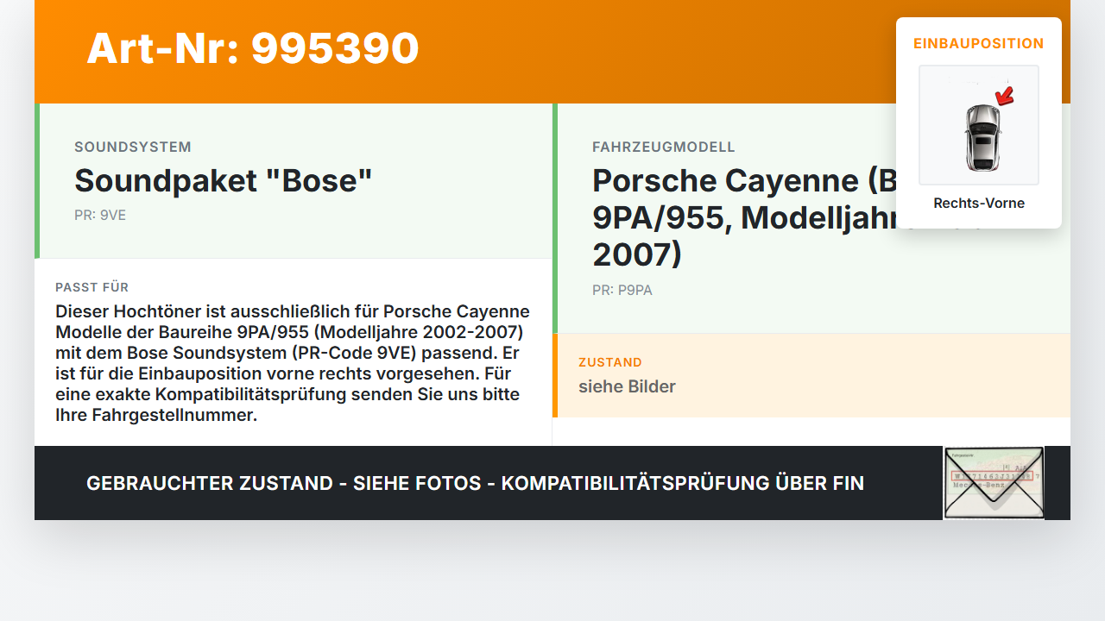Click the Soundpaket "Bose" title

coord(224,180)
